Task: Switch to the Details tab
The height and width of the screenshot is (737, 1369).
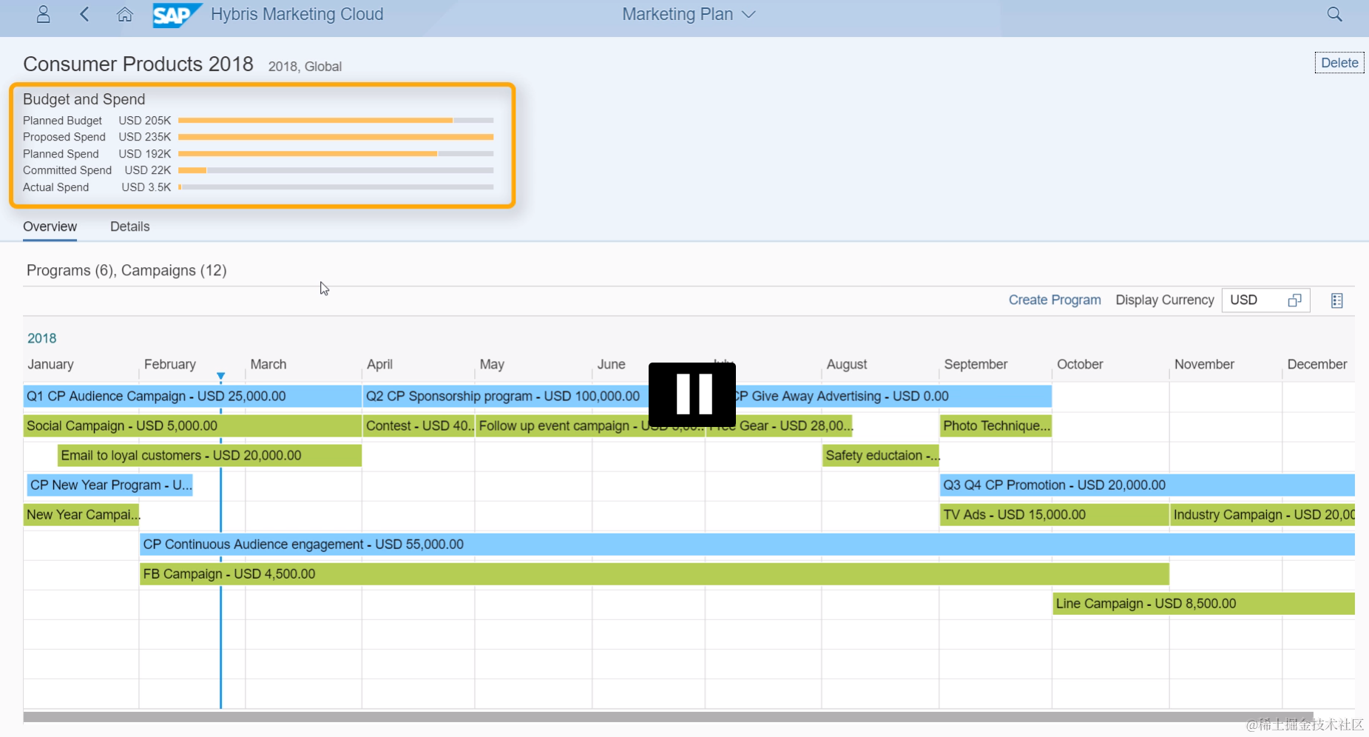Action: pyautogui.click(x=130, y=226)
